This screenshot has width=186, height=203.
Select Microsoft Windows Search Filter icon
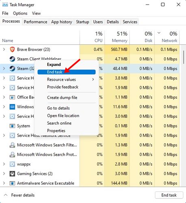click(x=12, y=145)
